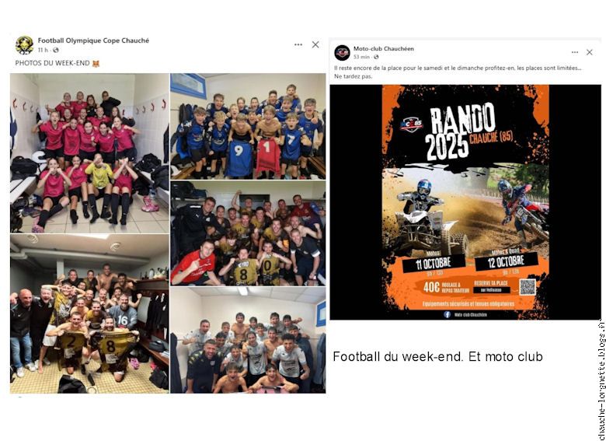Open the 11 h timestamp link
This screenshot has height=441, width=606.
(x=43, y=50)
